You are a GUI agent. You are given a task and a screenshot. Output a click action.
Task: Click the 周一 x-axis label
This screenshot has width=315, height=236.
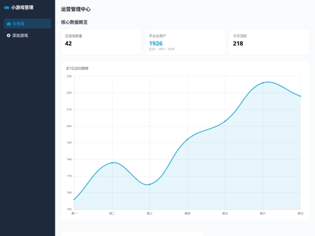click(x=74, y=213)
